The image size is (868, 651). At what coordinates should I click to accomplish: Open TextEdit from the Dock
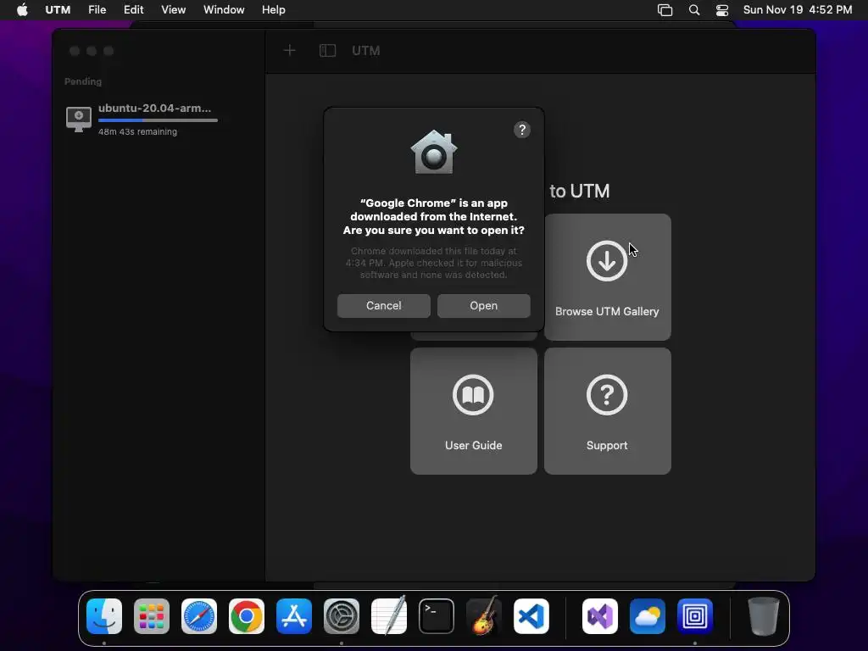coord(388,616)
